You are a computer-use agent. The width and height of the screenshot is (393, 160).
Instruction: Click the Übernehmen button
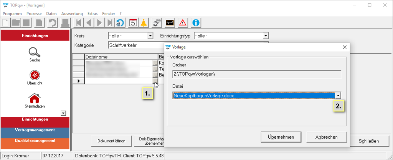pos(281,137)
